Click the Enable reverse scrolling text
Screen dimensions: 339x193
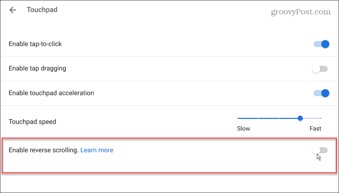[x=43, y=150]
